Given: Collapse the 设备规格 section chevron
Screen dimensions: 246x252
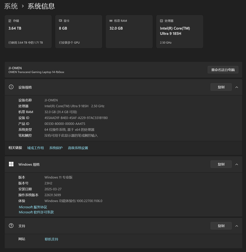Looking at the screenshot, I should coord(237,87).
